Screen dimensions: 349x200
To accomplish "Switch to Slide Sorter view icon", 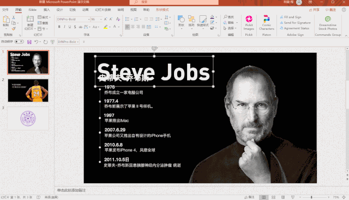I will tap(273, 197).
